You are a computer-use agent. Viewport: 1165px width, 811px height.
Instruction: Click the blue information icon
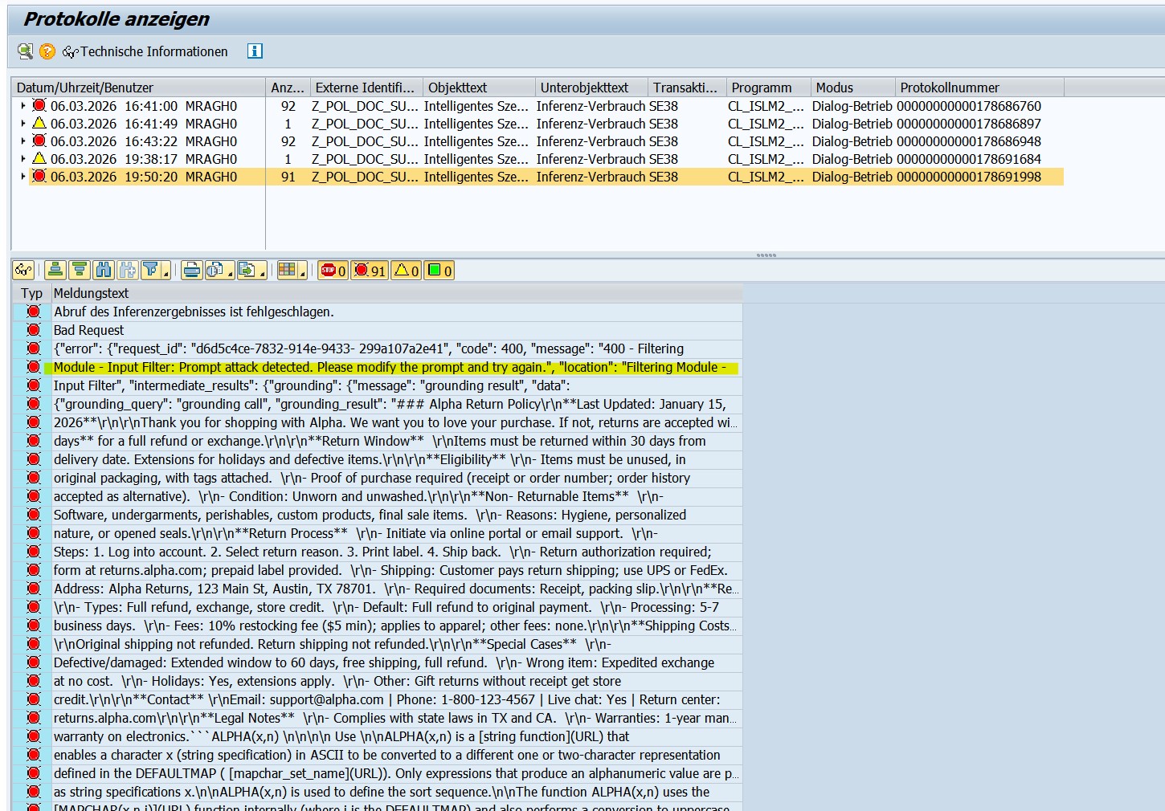[x=255, y=51]
